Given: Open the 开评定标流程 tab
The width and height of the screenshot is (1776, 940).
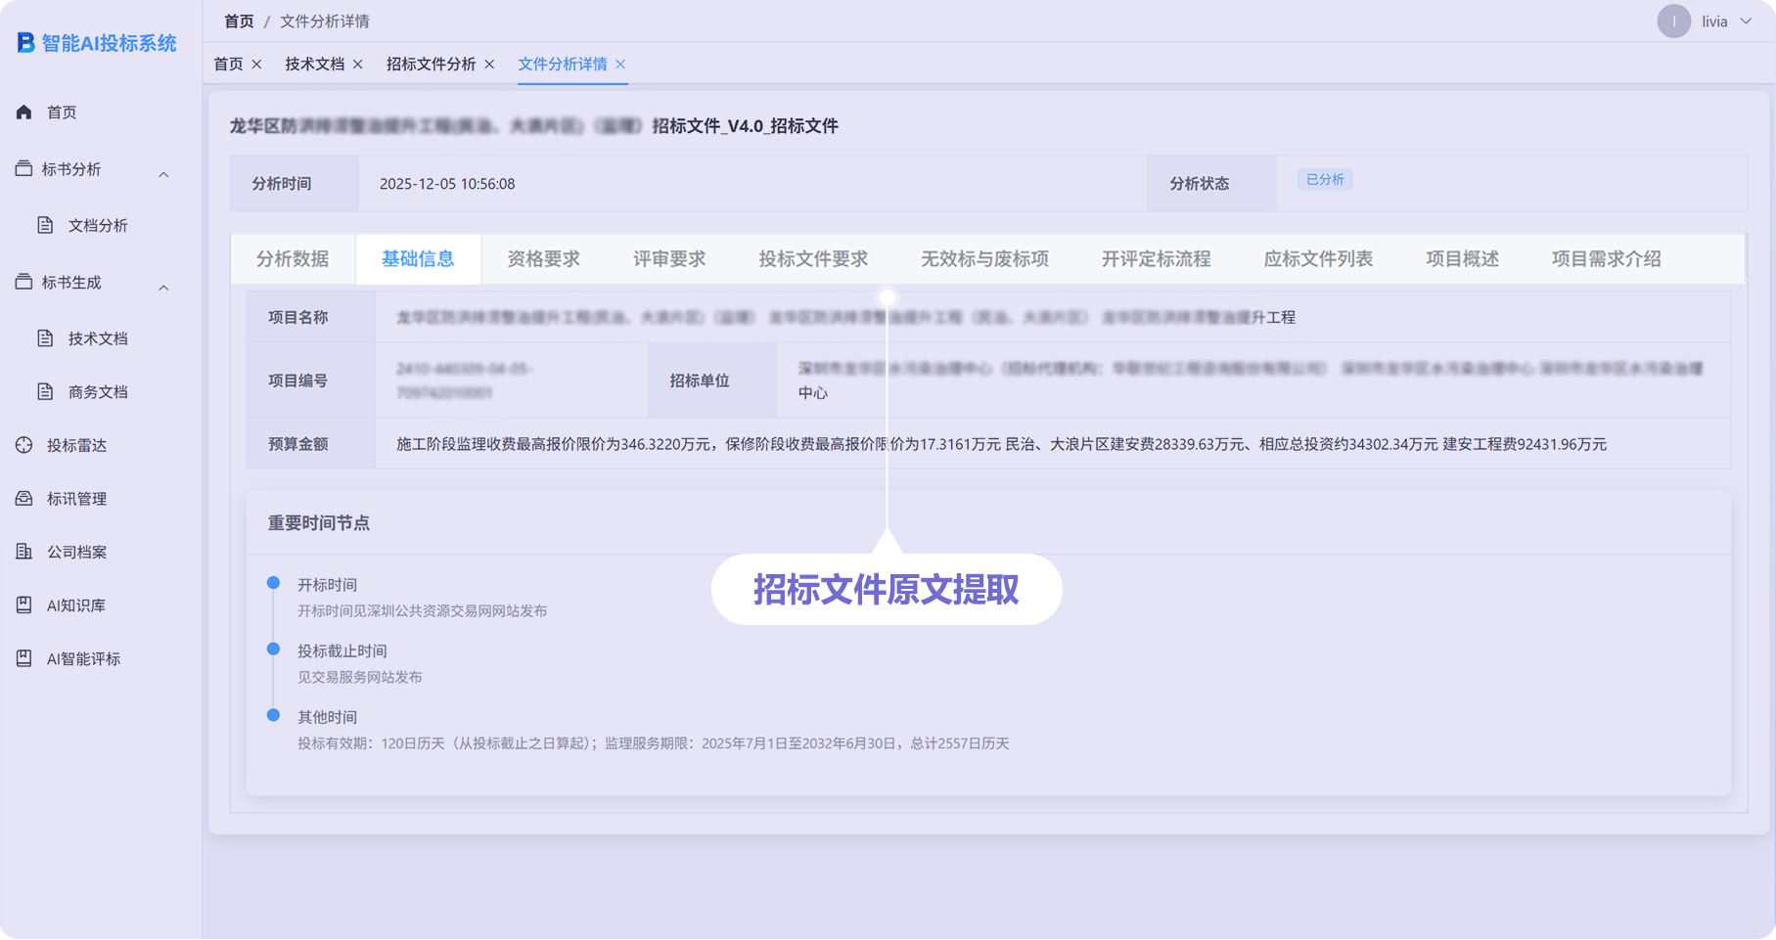Looking at the screenshot, I should [x=1156, y=259].
